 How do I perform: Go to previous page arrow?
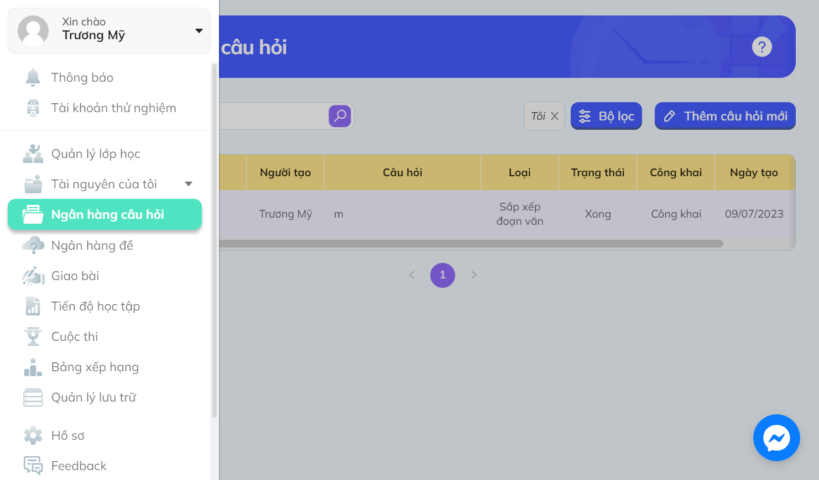(x=411, y=275)
